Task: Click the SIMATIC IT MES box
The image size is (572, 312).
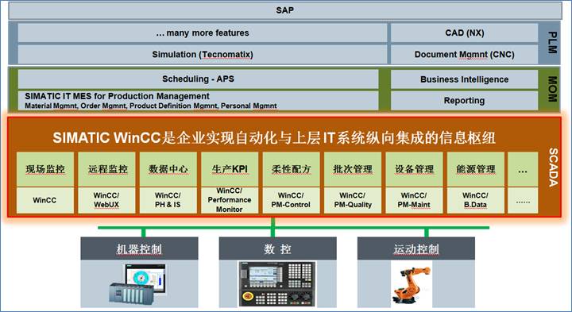Action: click(x=198, y=100)
